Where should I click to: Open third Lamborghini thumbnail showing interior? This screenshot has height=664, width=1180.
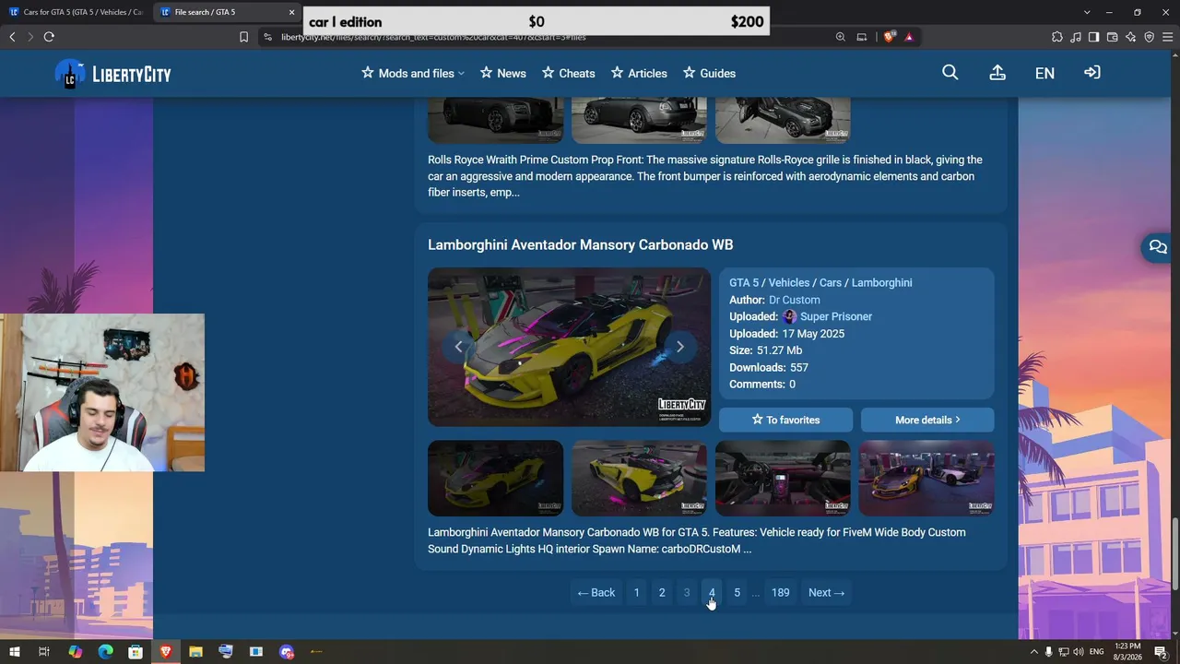pyautogui.click(x=784, y=478)
